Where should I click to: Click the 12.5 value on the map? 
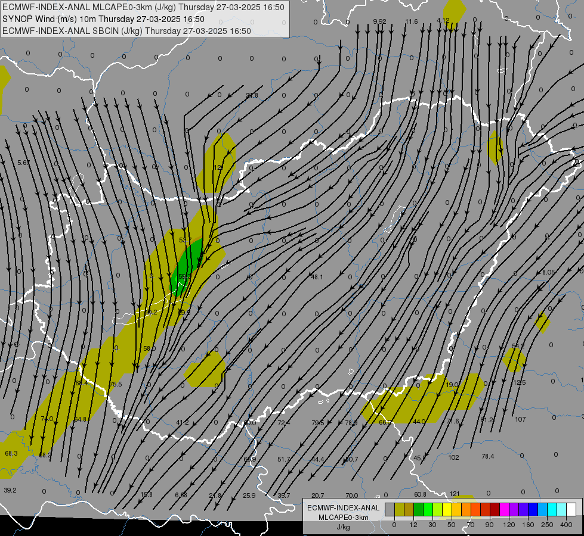point(520,382)
